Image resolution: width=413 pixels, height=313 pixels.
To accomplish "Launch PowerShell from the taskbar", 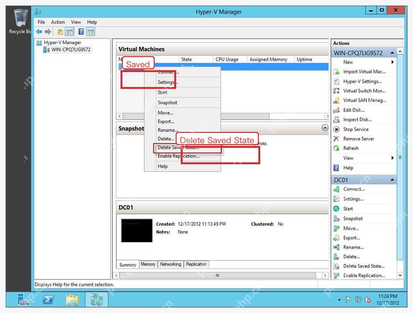I will pos(48,299).
